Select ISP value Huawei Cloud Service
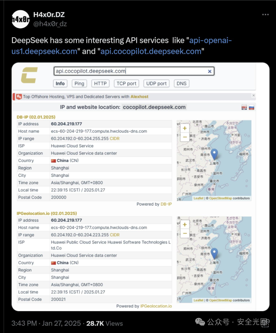The width and height of the screenshot is (276, 333). click(72, 146)
